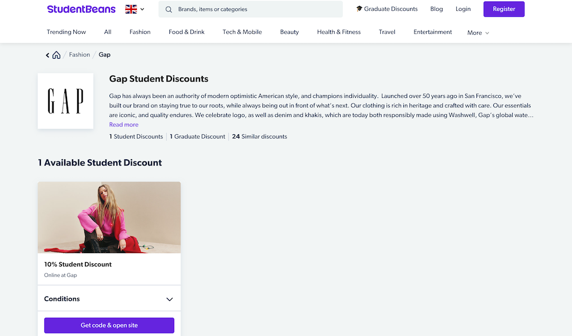Click the 10% Student Discount offer image
The height and width of the screenshot is (336, 572).
pyautogui.click(x=109, y=217)
